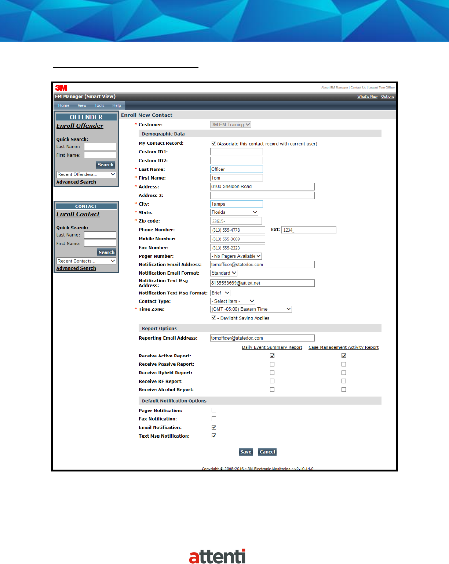The image size is (449, 564).
Task: Click the Cancel button
Action: click(267, 452)
